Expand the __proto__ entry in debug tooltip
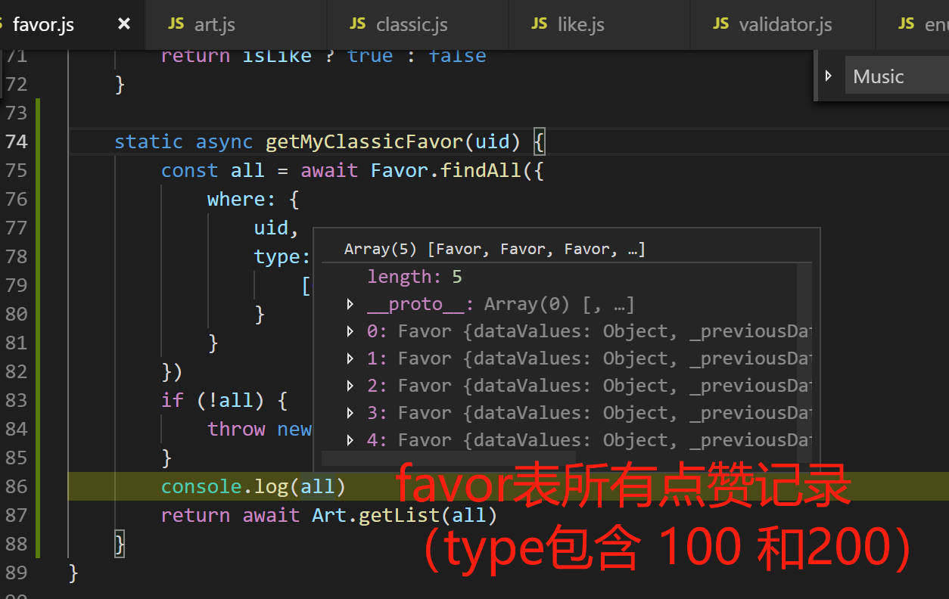The image size is (949, 599). 350,303
